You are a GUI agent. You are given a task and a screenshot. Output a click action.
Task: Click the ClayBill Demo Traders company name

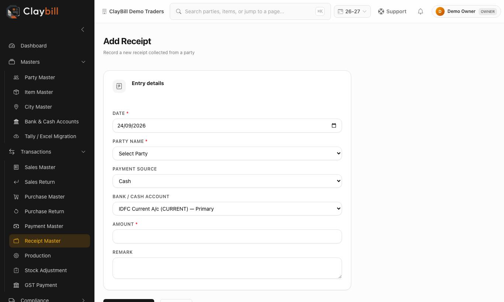137,11
